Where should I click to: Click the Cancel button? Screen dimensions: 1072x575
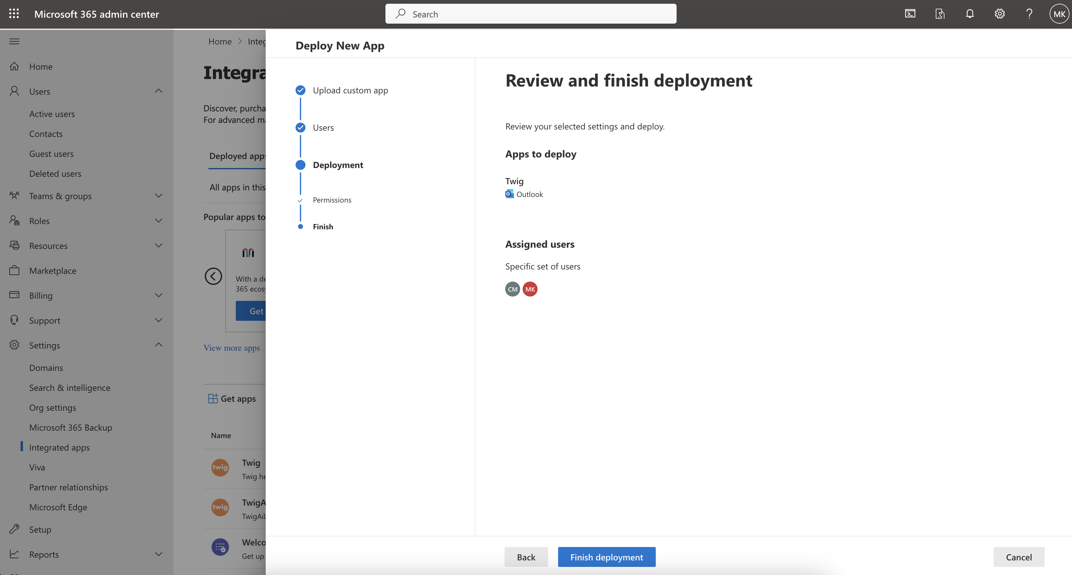[1018, 557]
